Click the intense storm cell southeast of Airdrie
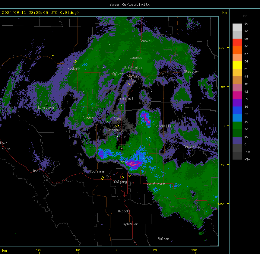This screenshot has height=254, width=260. pos(135,164)
